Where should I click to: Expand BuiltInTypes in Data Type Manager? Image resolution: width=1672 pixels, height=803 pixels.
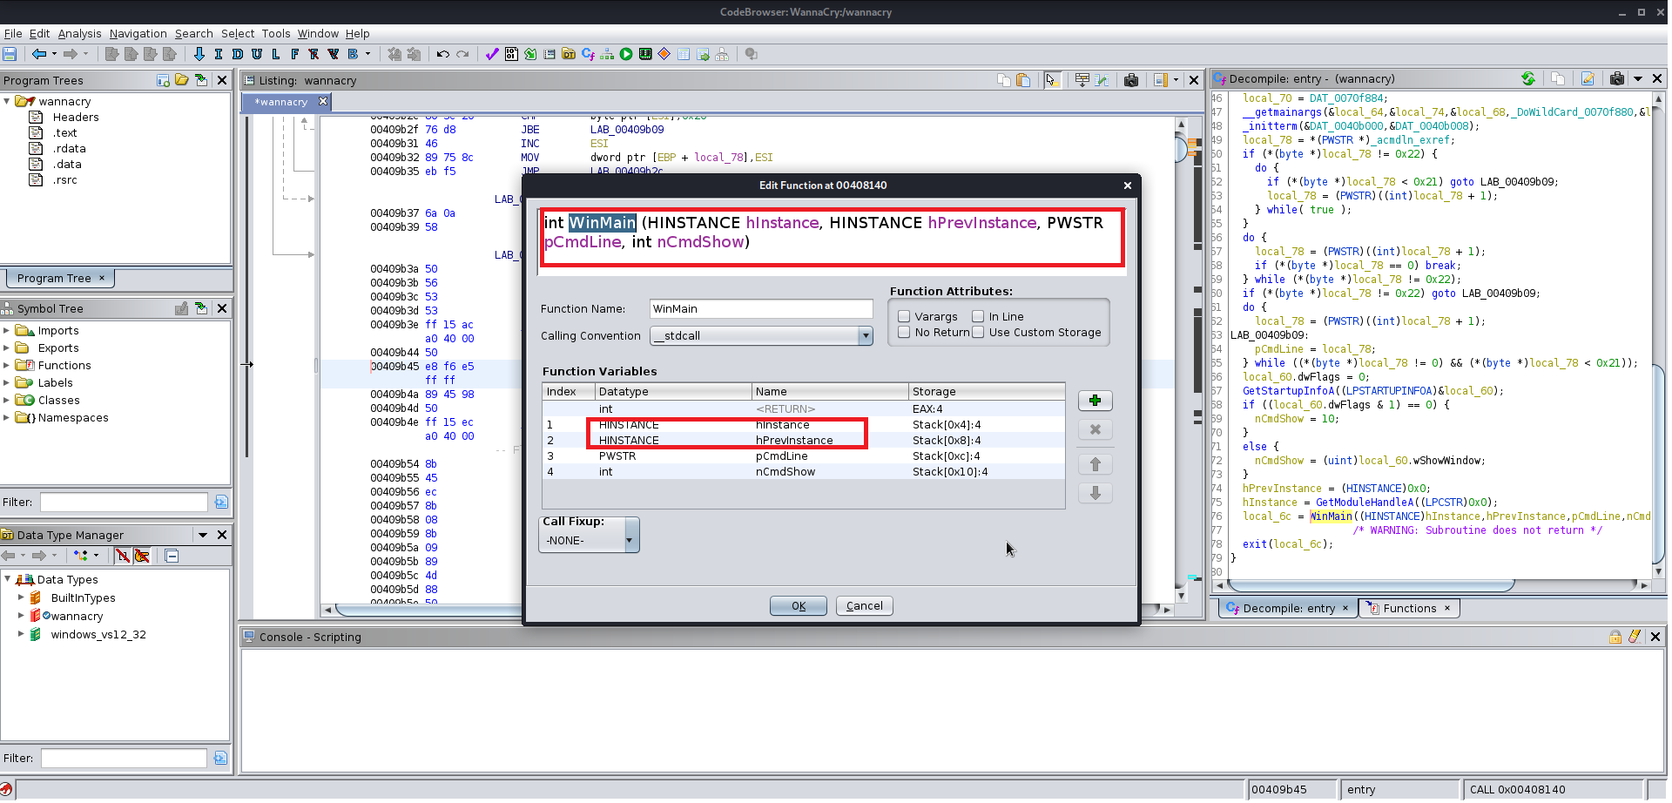21,597
